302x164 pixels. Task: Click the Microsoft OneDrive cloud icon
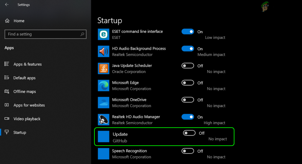pos(104,103)
